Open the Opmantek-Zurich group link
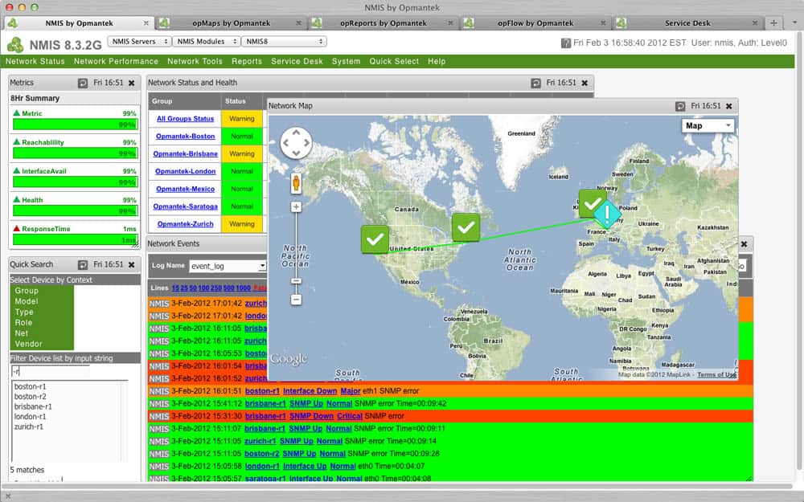This screenshot has width=804, height=502. click(185, 224)
